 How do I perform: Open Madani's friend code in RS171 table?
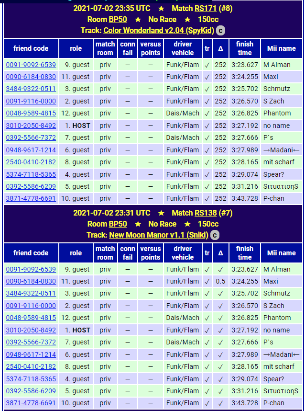[31, 150]
